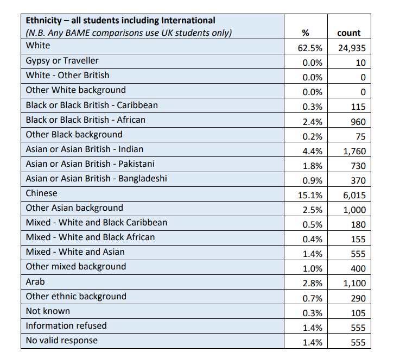
Task: Click the 'White' row label
Action: [x=38, y=46]
